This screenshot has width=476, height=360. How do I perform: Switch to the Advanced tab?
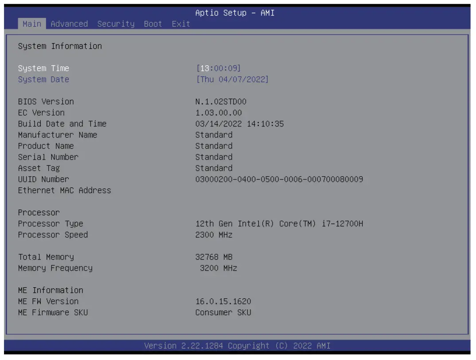(69, 24)
